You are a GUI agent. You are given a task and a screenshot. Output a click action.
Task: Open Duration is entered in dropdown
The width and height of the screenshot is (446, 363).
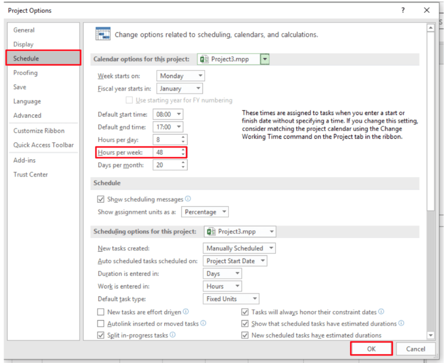click(x=222, y=274)
